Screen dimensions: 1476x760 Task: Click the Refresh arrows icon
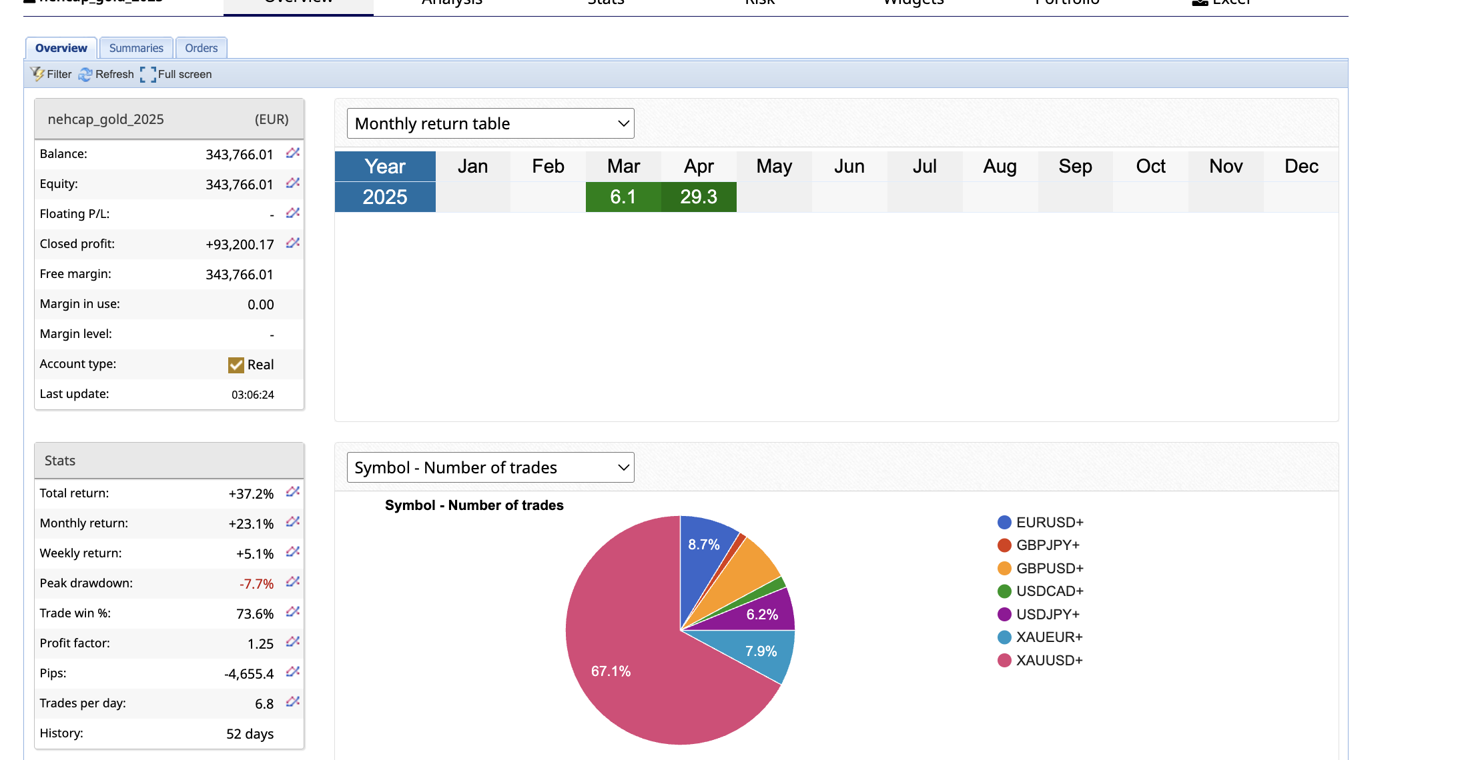85,75
